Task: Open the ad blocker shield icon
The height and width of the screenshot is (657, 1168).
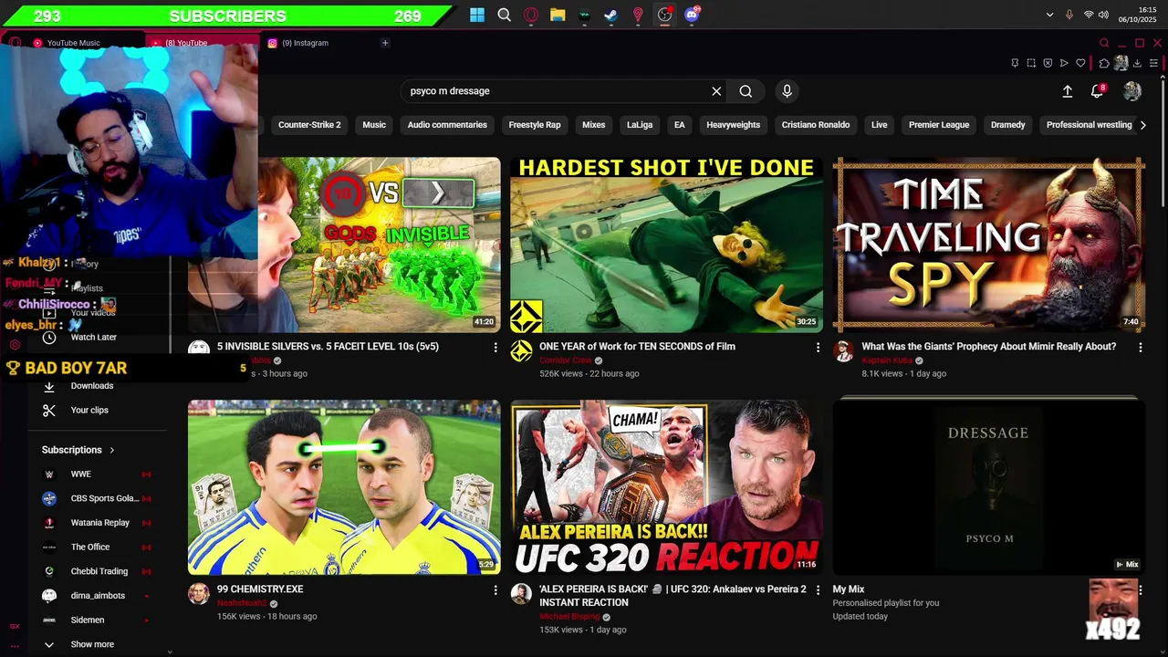Action: pyautogui.click(x=1048, y=63)
